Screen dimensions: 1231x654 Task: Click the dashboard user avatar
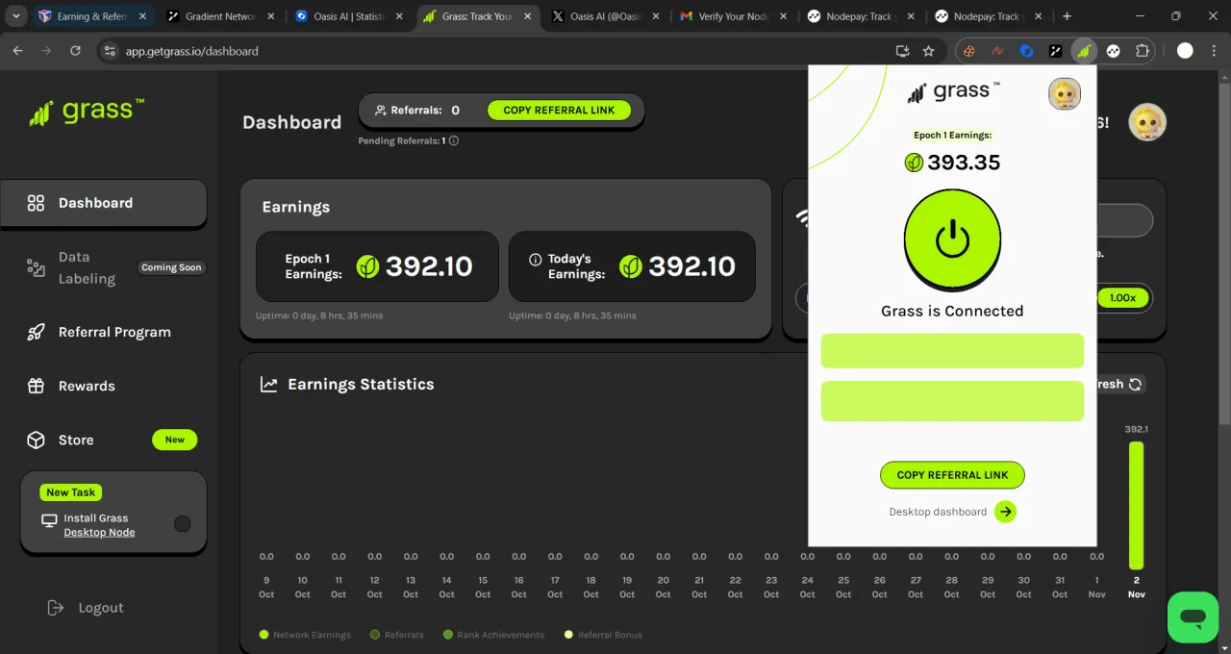1147,122
